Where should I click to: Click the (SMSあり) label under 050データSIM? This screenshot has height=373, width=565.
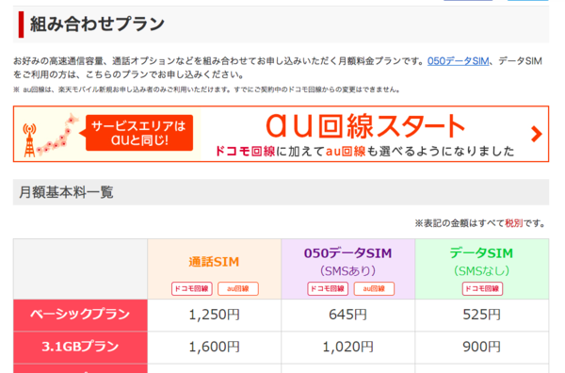(347, 270)
